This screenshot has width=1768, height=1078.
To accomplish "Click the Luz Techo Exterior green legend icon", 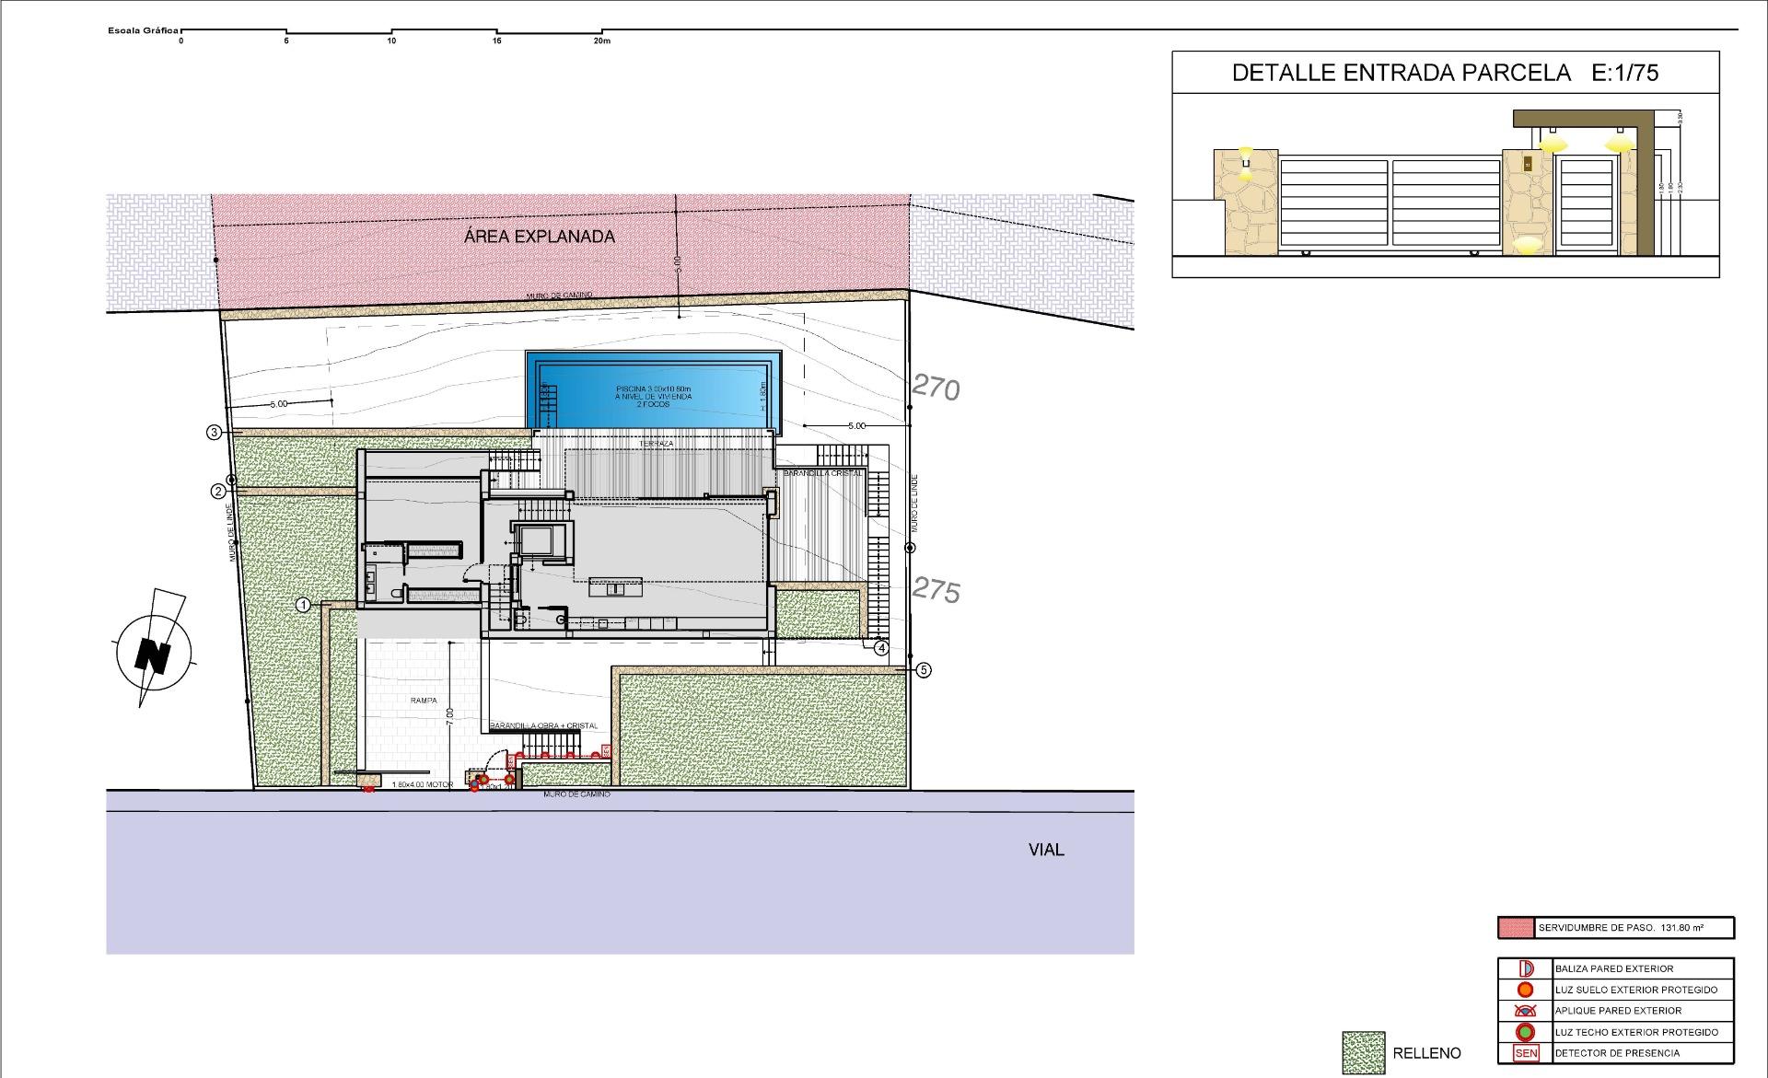I will pyautogui.click(x=1525, y=1032).
